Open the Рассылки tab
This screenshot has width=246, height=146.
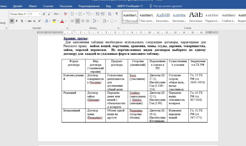(x=66, y=6)
